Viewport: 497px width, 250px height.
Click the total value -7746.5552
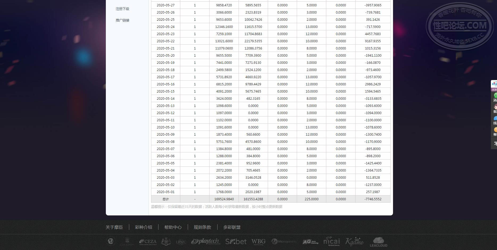coord(373,199)
